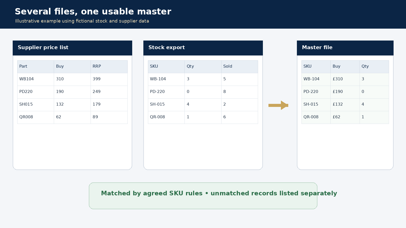The height and width of the screenshot is (228, 406).
Task: Click the title "Several files, one usable master"
Action: click(93, 12)
